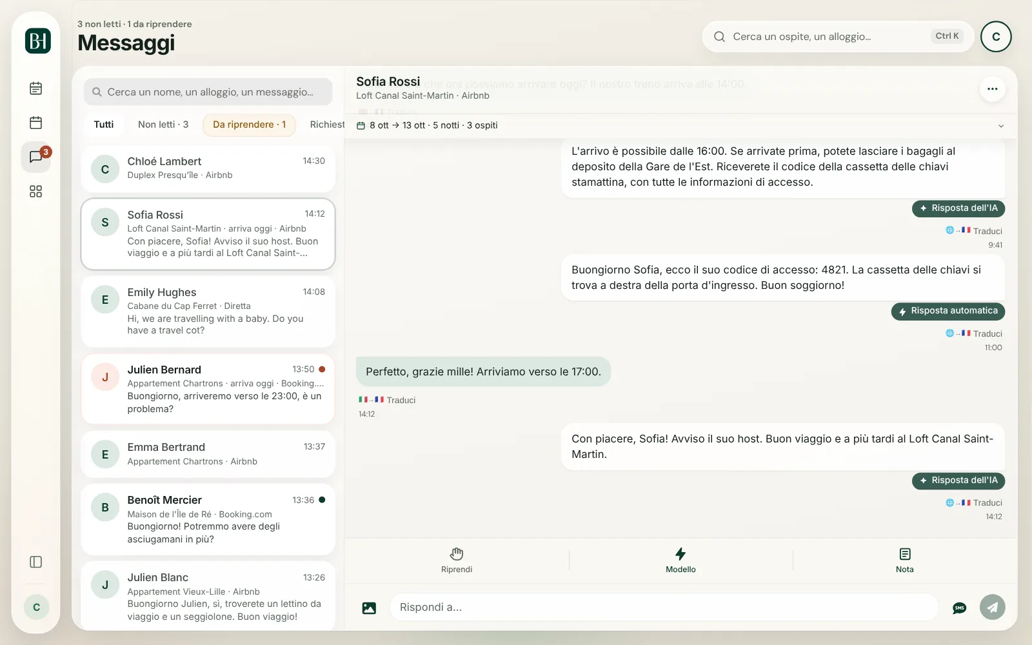Open the top-right profile avatar C
This screenshot has width=1032, height=645.
pos(996,37)
